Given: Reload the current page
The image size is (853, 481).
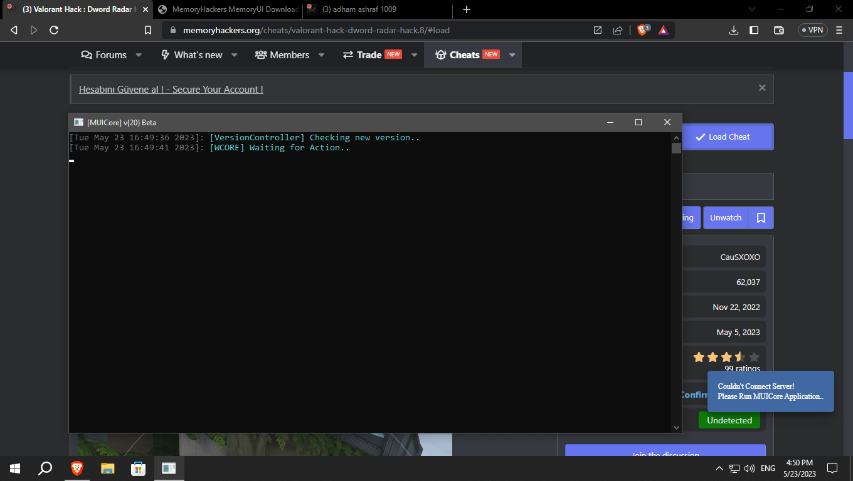Looking at the screenshot, I should click(x=54, y=30).
